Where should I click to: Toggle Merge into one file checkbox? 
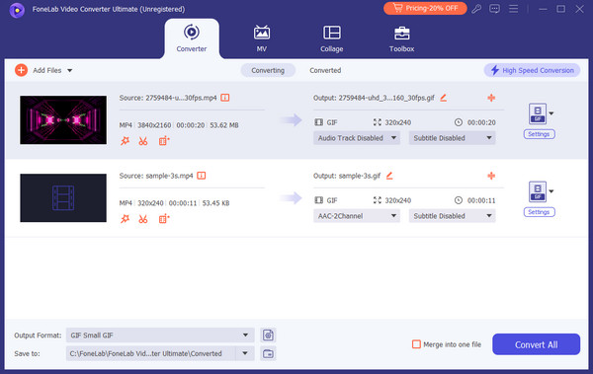point(416,344)
